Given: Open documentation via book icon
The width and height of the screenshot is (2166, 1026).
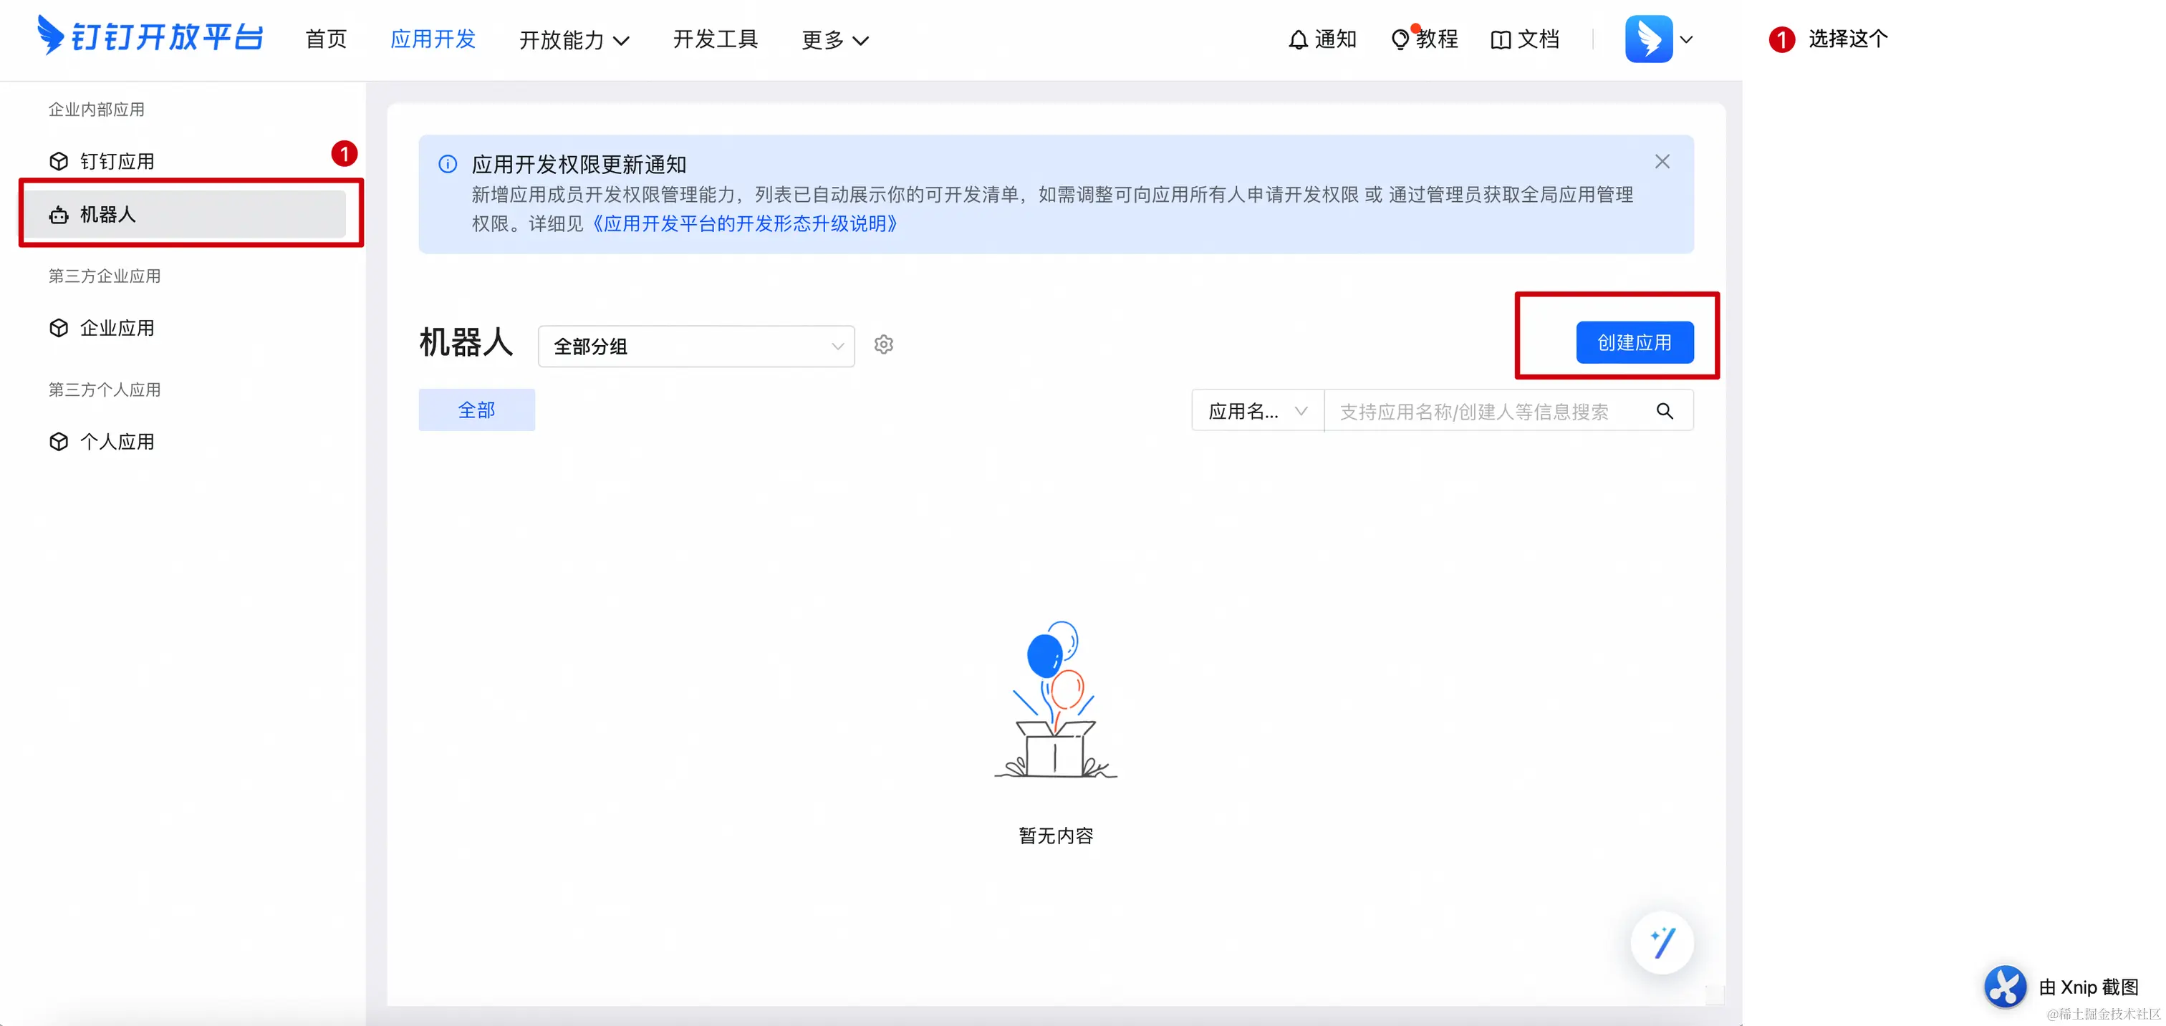Looking at the screenshot, I should 1500,39.
